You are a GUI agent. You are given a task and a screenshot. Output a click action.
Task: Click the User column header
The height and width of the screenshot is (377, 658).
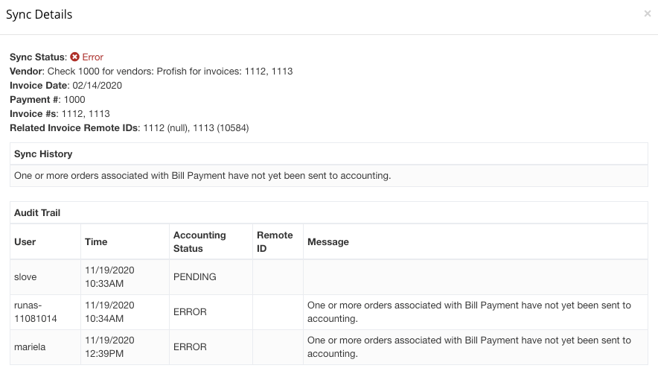pyautogui.click(x=45, y=242)
